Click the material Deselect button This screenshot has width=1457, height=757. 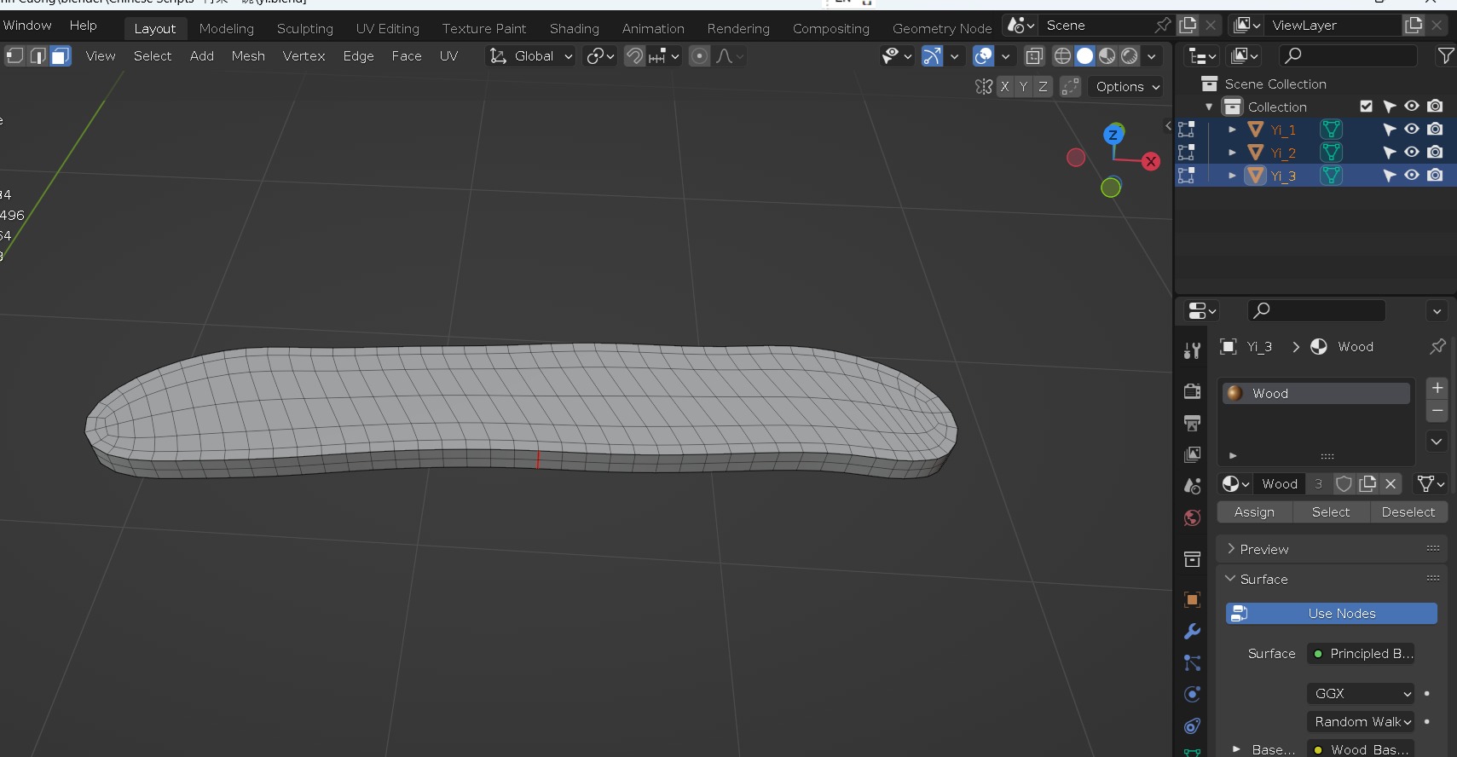[1408, 512]
